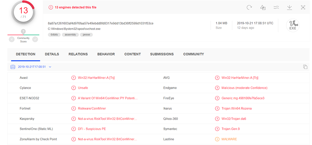Click AVG result Win32:HarHarMiner-A [Trj]
Image resolution: width=312 pixels, height=145 pixels.
point(240,78)
